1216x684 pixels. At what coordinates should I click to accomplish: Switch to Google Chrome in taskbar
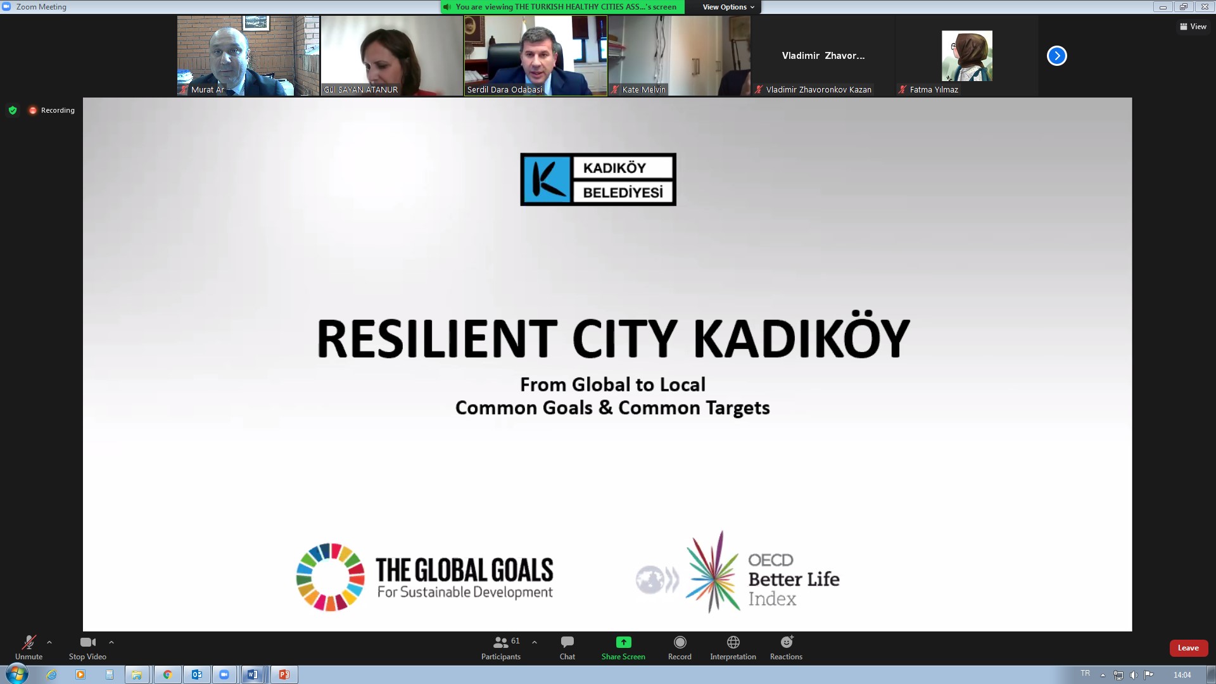(x=167, y=674)
